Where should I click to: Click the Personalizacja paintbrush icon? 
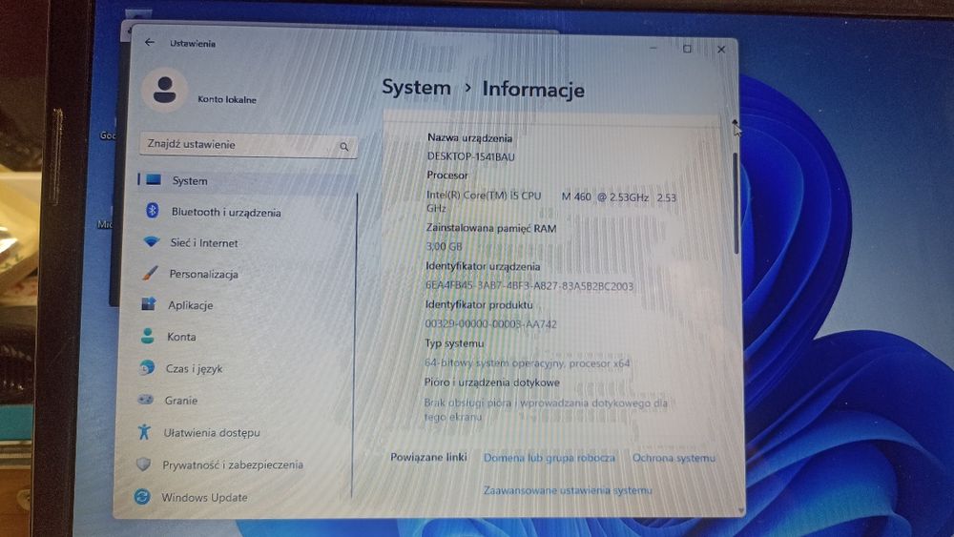(150, 273)
